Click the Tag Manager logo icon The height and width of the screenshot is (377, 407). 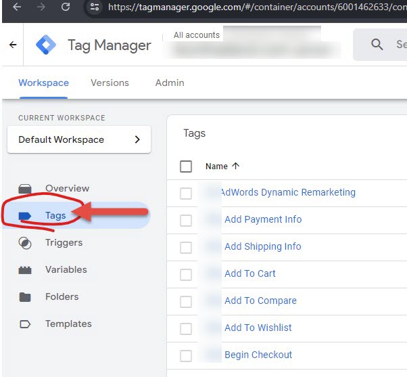(x=47, y=45)
